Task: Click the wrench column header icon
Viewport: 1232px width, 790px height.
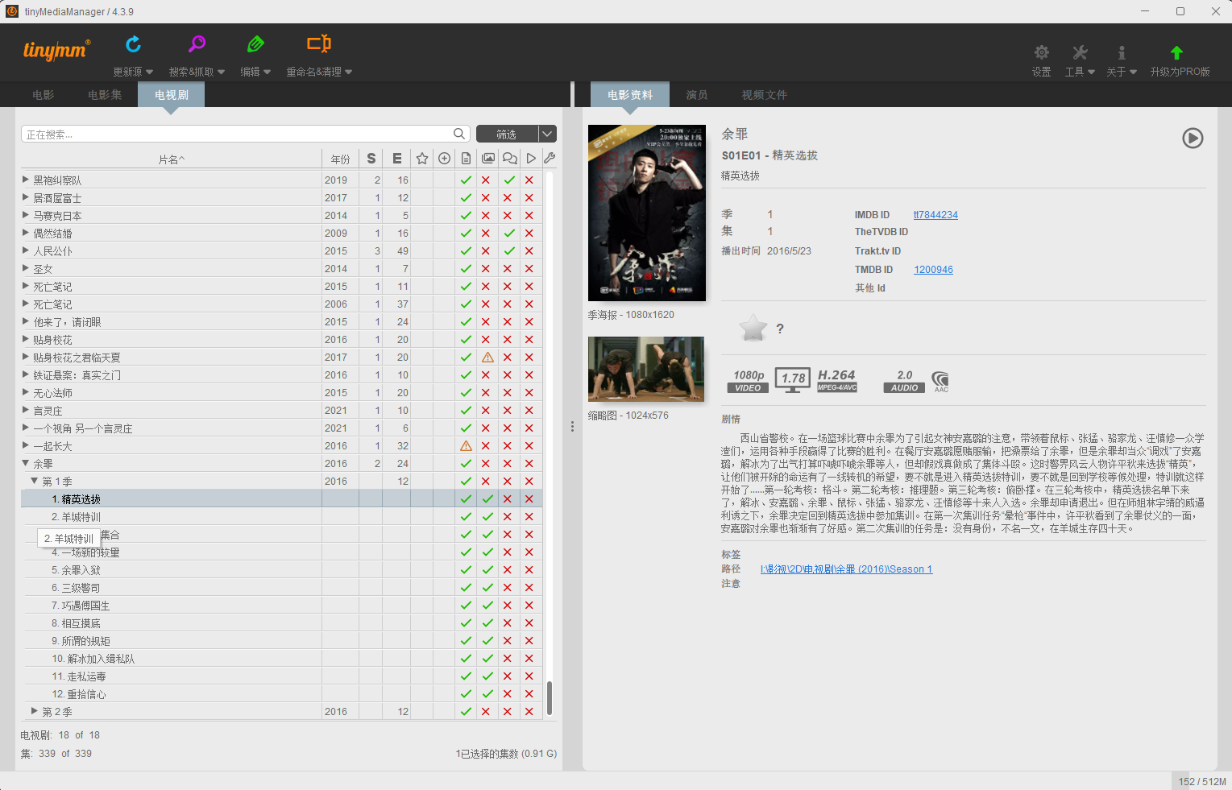Action: click(x=550, y=159)
